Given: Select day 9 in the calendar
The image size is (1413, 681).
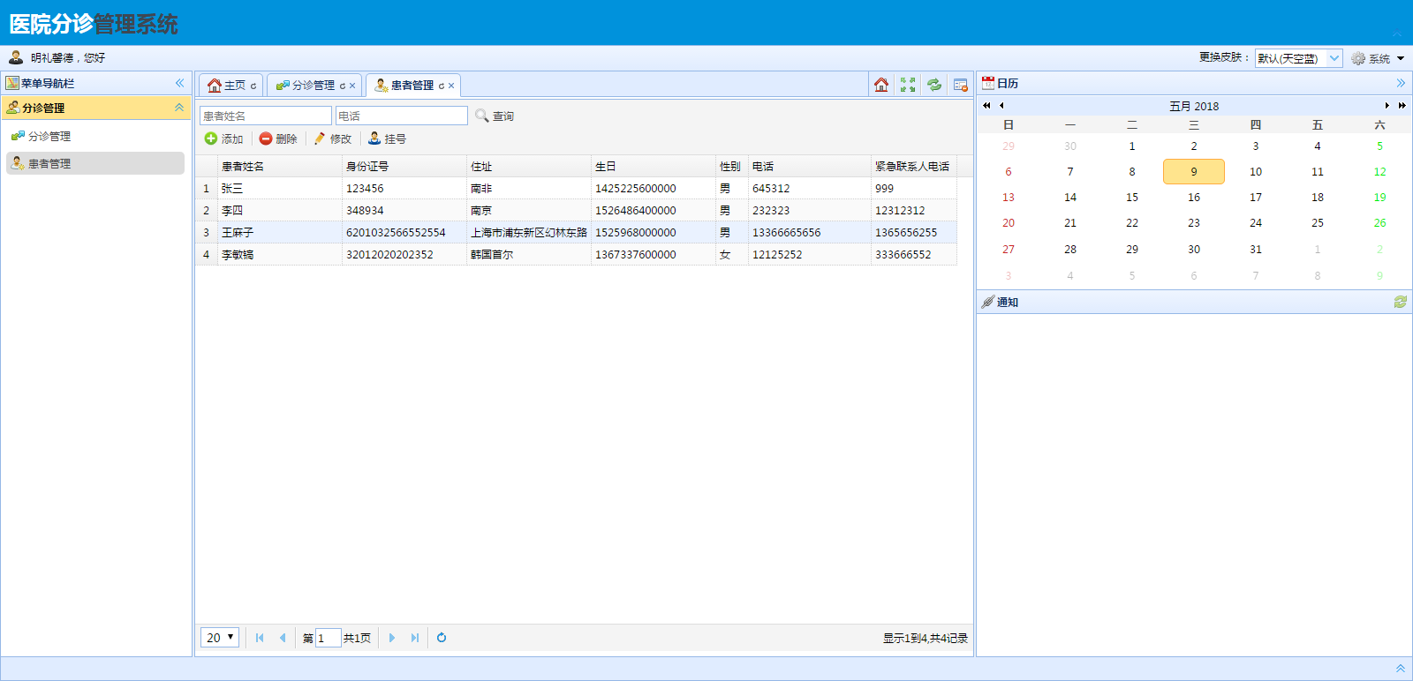Looking at the screenshot, I should coord(1194,172).
